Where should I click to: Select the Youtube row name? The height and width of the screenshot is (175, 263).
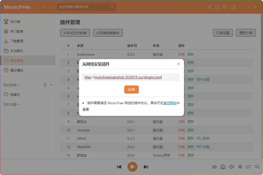[83, 130]
